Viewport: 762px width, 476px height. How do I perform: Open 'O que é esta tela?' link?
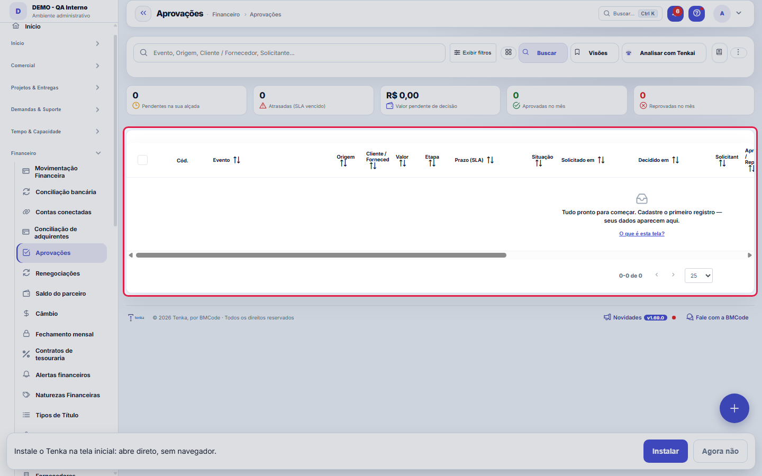[642, 234]
